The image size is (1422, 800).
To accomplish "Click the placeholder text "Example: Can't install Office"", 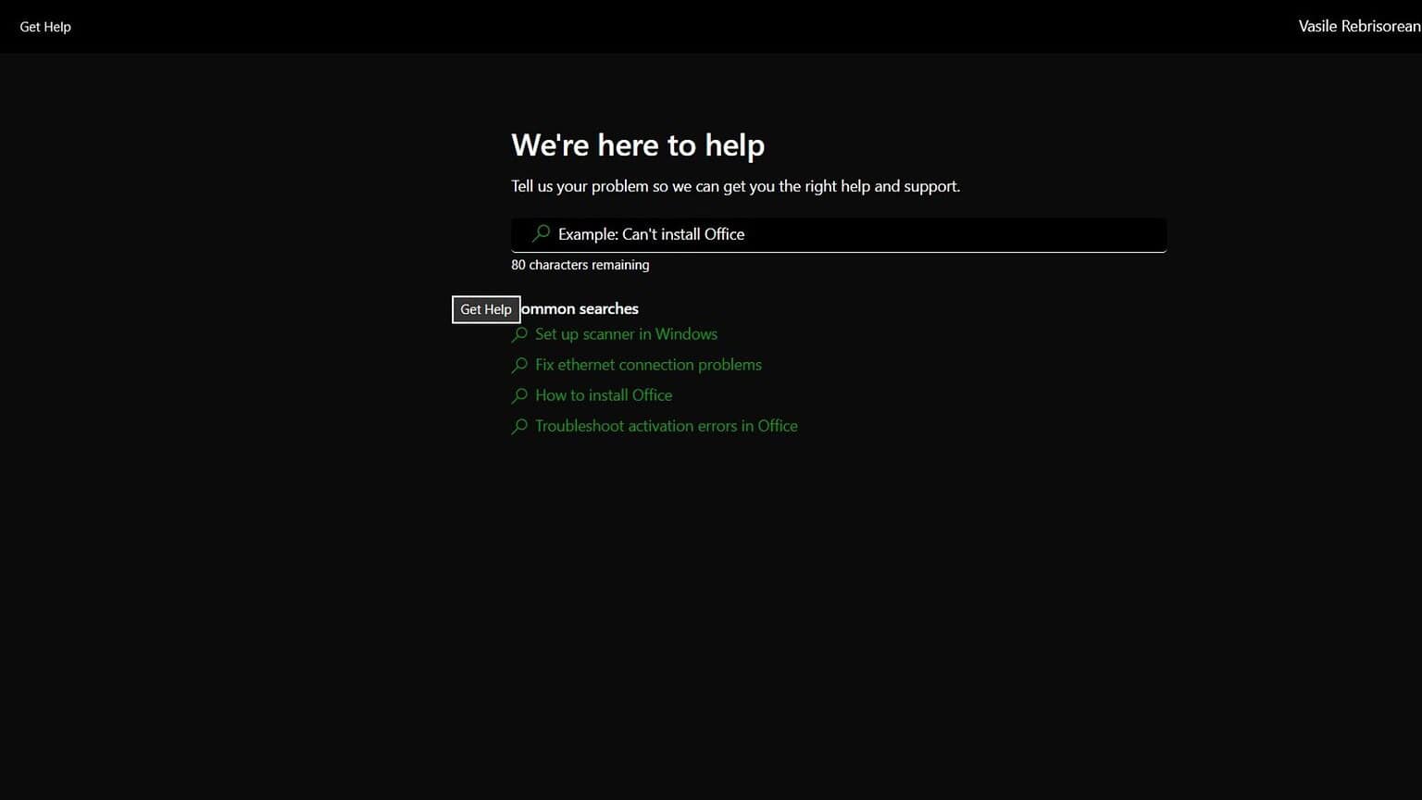I will [651, 234].
